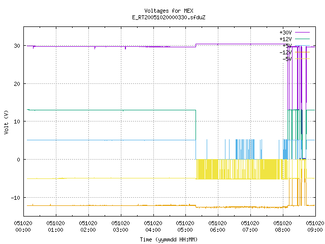Click the y-axis tick label "10"
This screenshot has width=325, height=244.
coord(17,121)
